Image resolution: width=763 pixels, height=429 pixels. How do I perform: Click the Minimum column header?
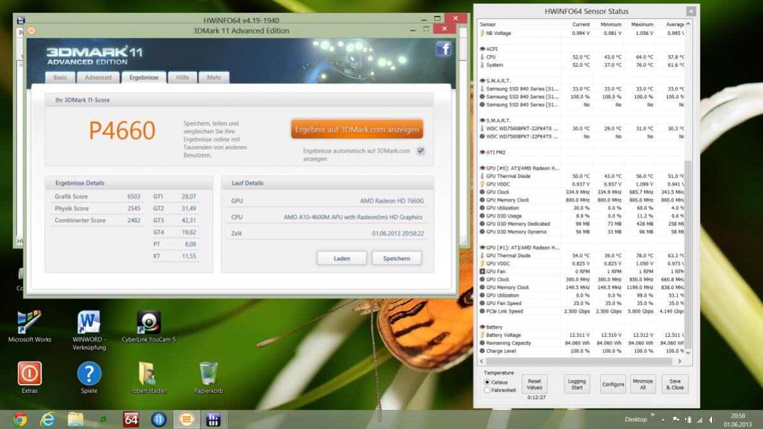[611, 24]
